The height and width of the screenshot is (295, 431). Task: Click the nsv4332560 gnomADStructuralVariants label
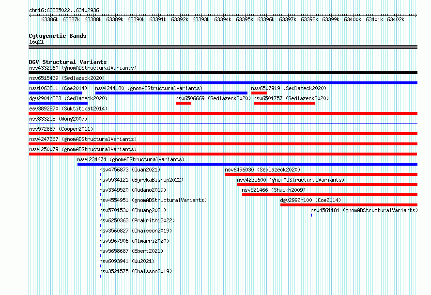(83, 68)
